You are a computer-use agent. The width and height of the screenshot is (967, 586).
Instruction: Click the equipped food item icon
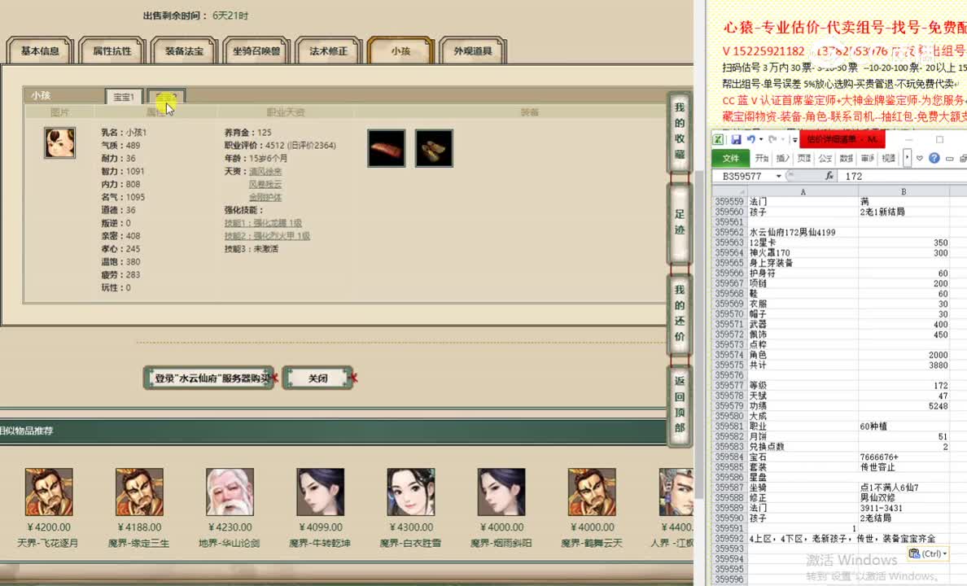pos(386,148)
